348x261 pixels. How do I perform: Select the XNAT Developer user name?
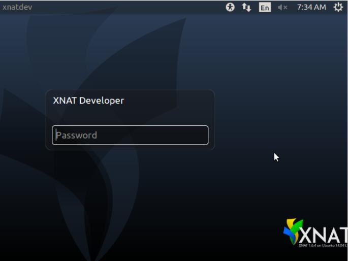pos(88,101)
